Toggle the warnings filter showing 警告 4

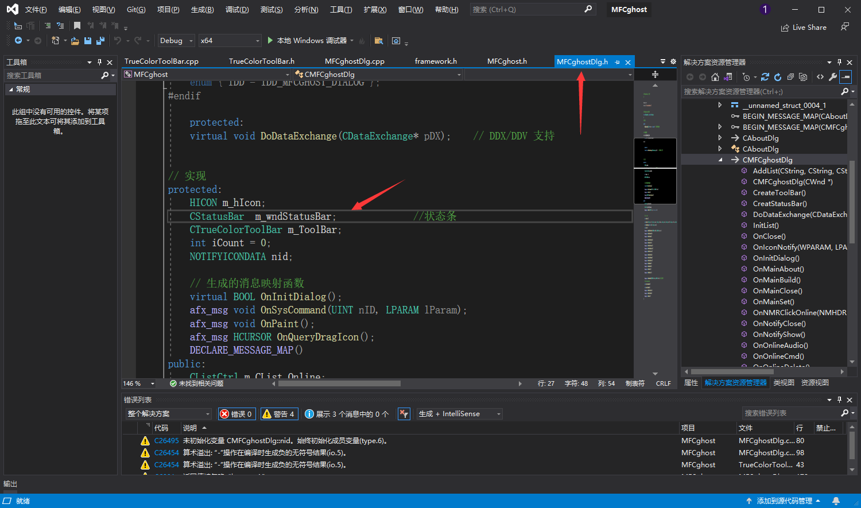[x=278, y=414]
